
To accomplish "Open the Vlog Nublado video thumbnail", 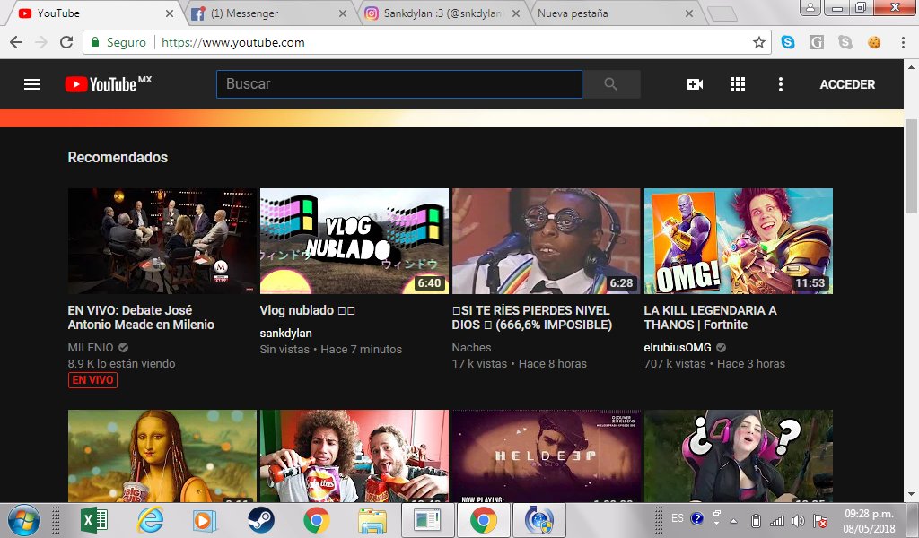I will (x=354, y=240).
